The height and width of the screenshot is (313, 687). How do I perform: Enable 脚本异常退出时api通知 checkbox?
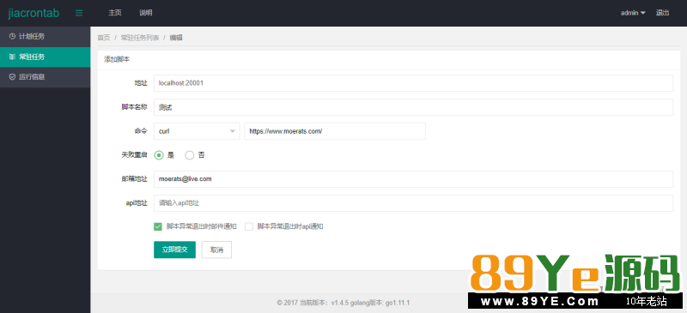[x=249, y=226]
